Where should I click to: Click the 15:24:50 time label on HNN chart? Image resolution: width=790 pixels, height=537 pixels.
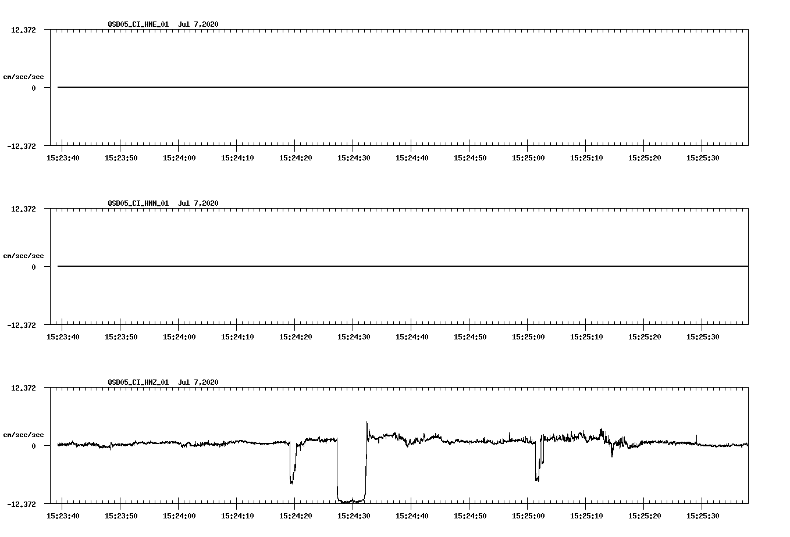pyautogui.click(x=470, y=336)
